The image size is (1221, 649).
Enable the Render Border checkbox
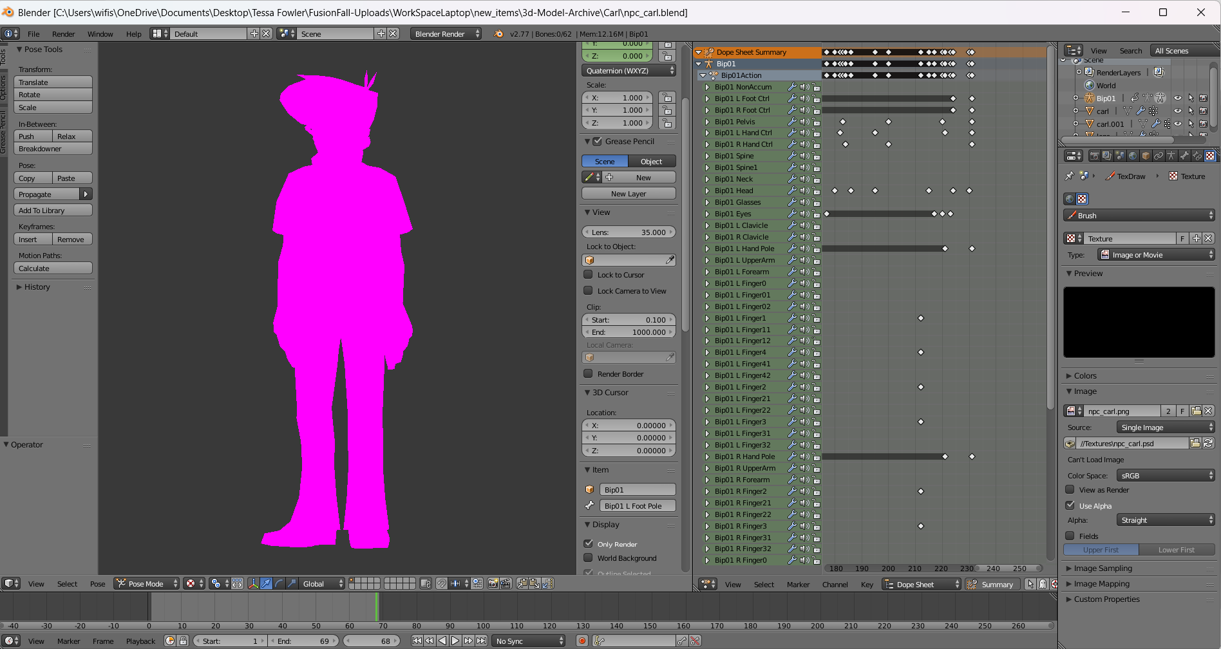coord(588,373)
